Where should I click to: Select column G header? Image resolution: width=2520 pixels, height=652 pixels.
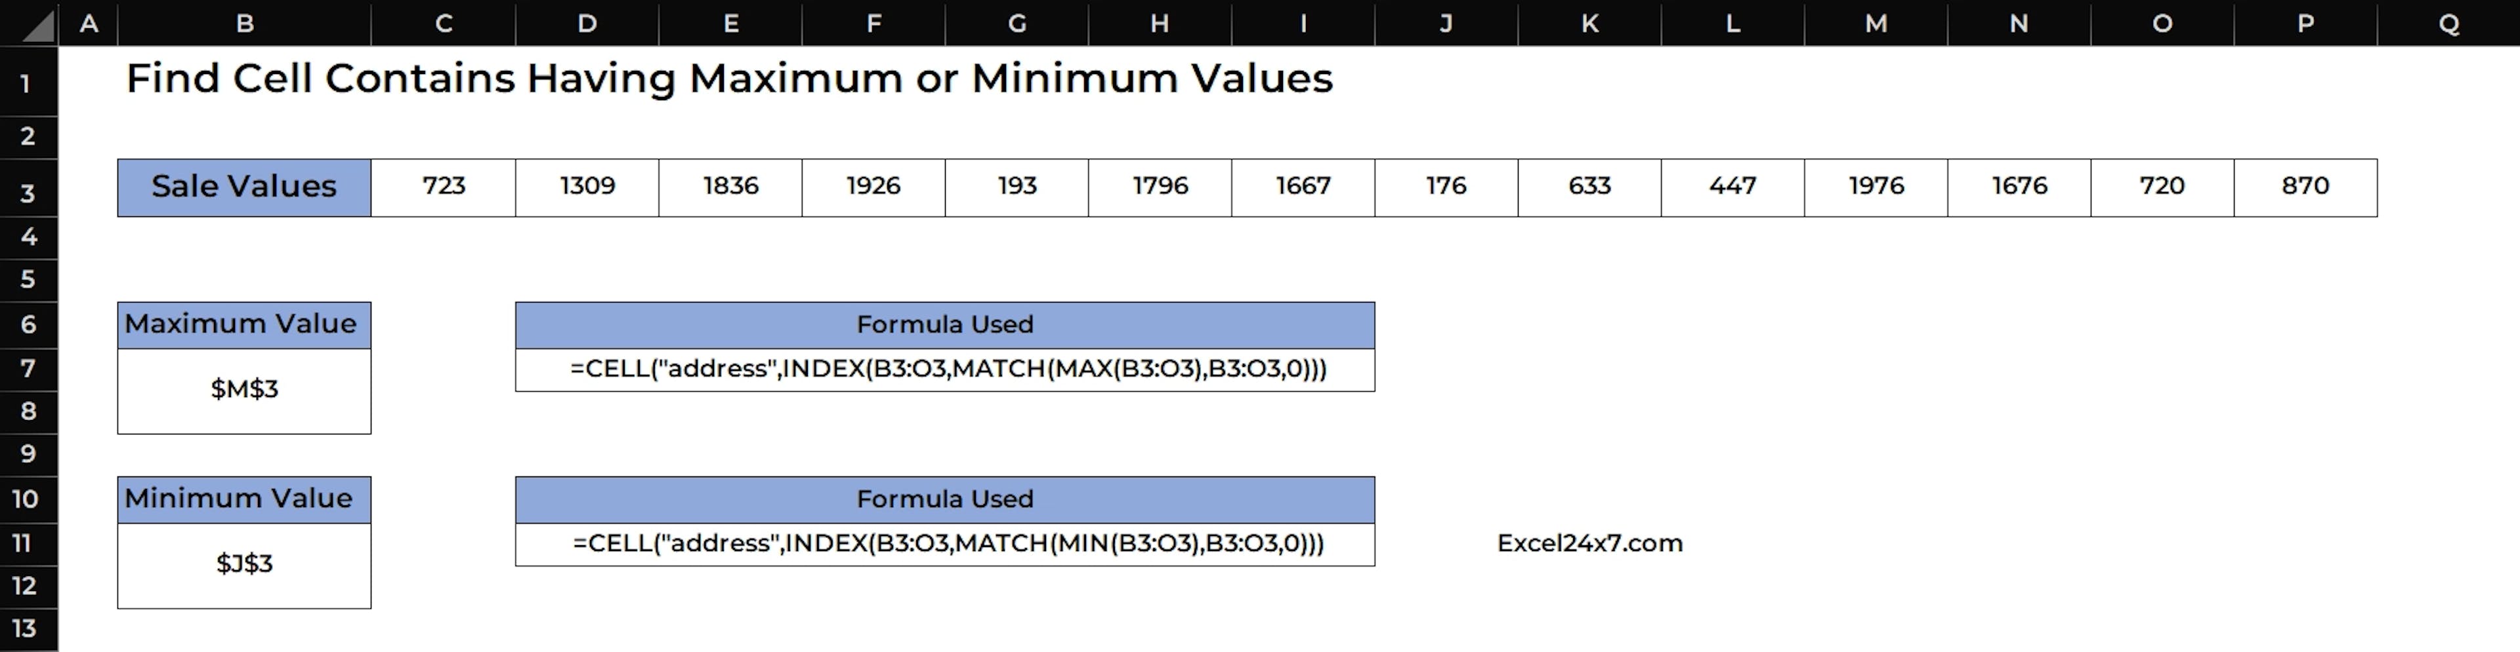coord(1017,24)
